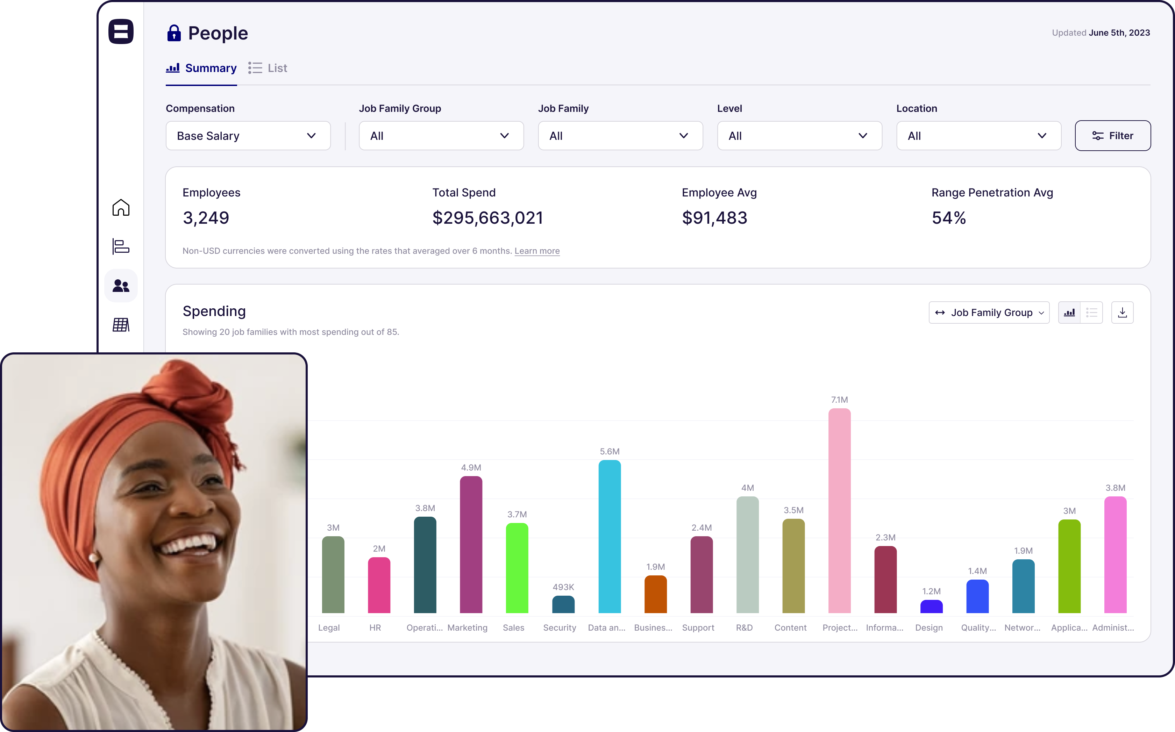Click the home icon in sidebar
The width and height of the screenshot is (1175, 732).
click(121, 208)
